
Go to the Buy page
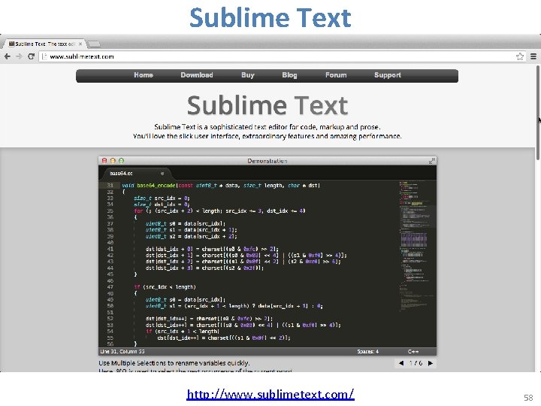pyautogui.click(x=248, y=75)
